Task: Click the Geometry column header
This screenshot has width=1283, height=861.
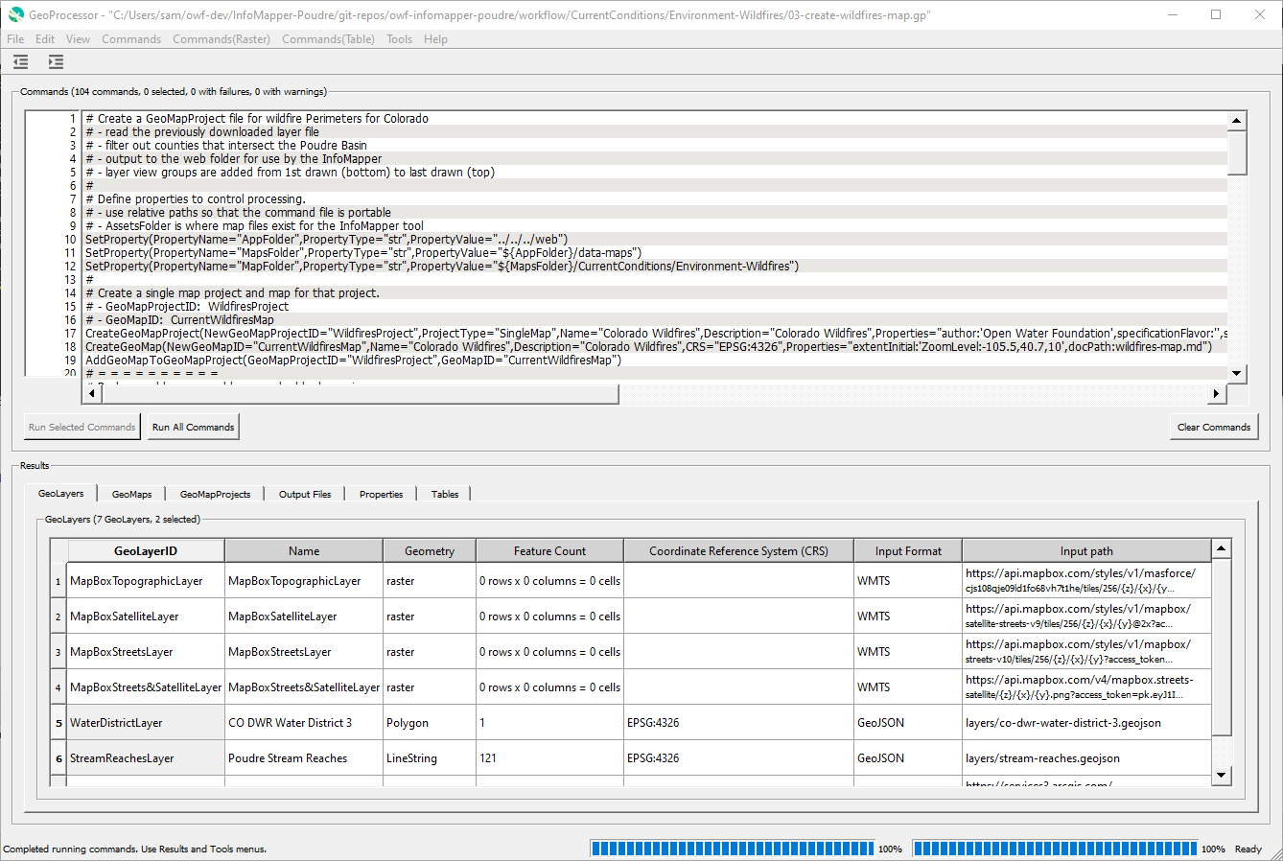Action: point(430,550)
